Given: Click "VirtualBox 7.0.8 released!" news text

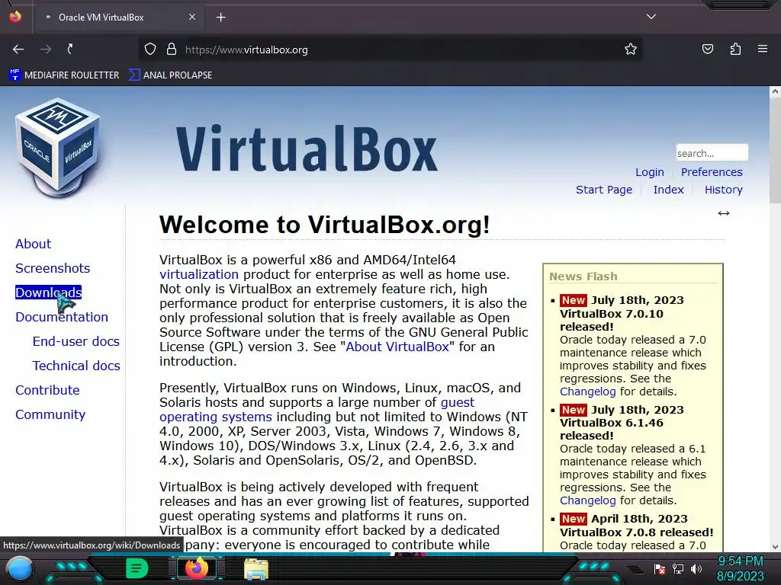Looking at the screenshot, I should pos(637,532).
